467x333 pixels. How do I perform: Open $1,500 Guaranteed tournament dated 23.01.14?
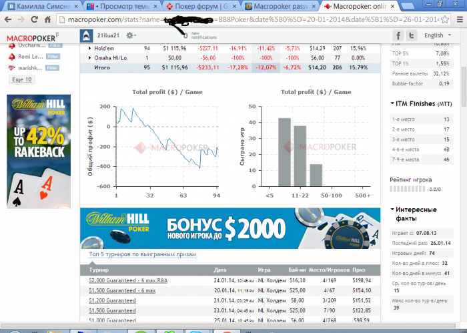(112, 311)
